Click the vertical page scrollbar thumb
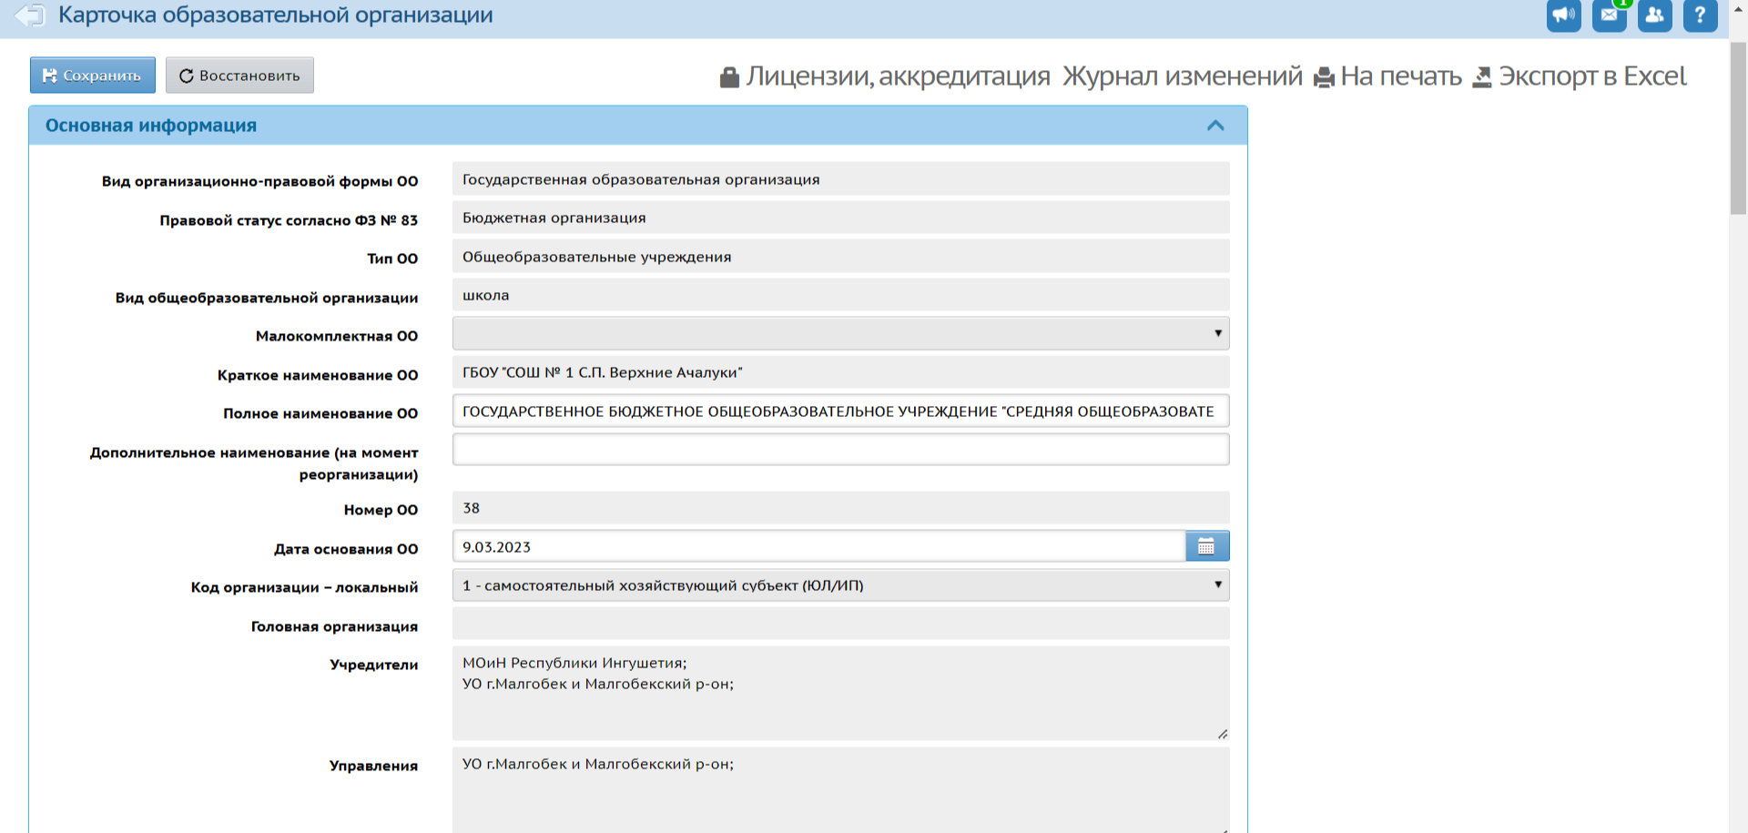 [x=1738, y=127]
